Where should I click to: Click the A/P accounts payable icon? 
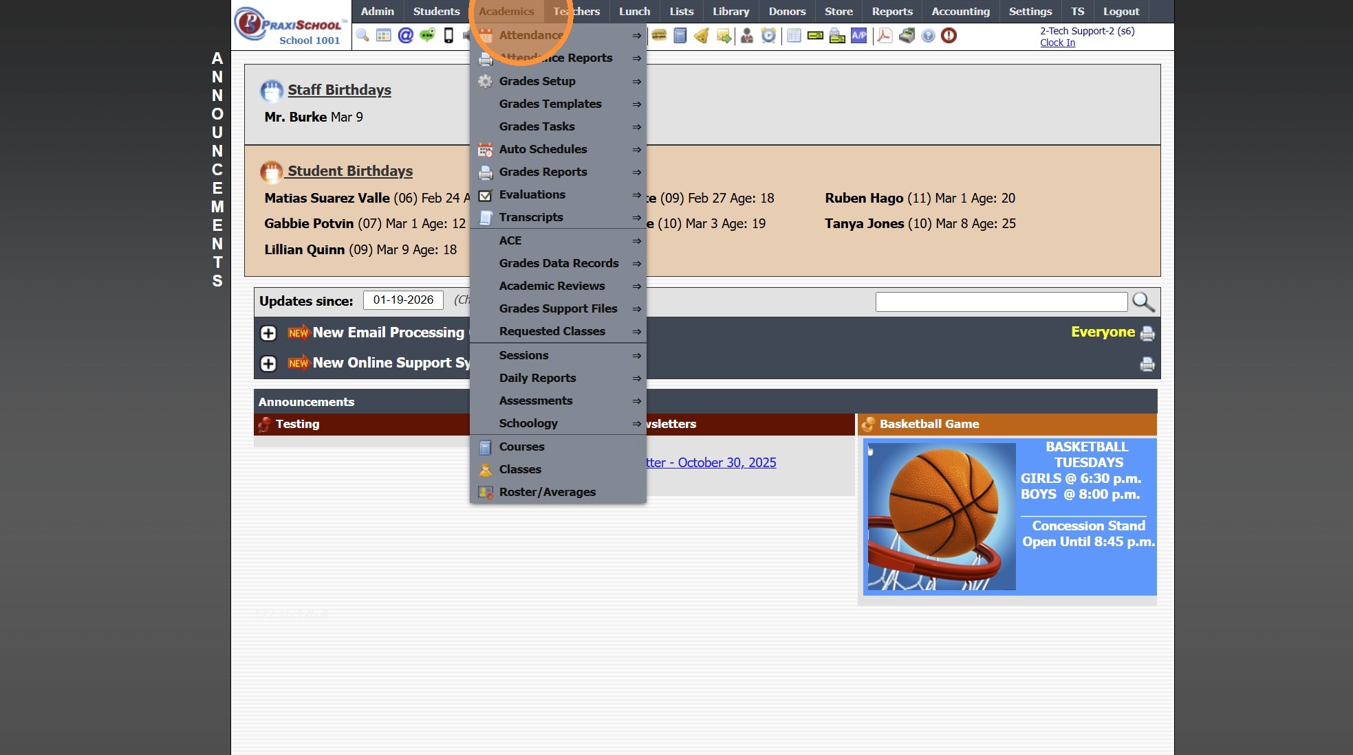(x=858, y=36)
